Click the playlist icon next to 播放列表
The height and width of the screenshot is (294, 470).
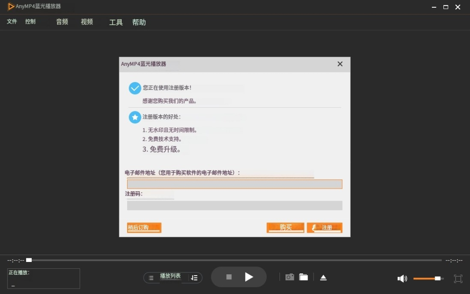151,278
